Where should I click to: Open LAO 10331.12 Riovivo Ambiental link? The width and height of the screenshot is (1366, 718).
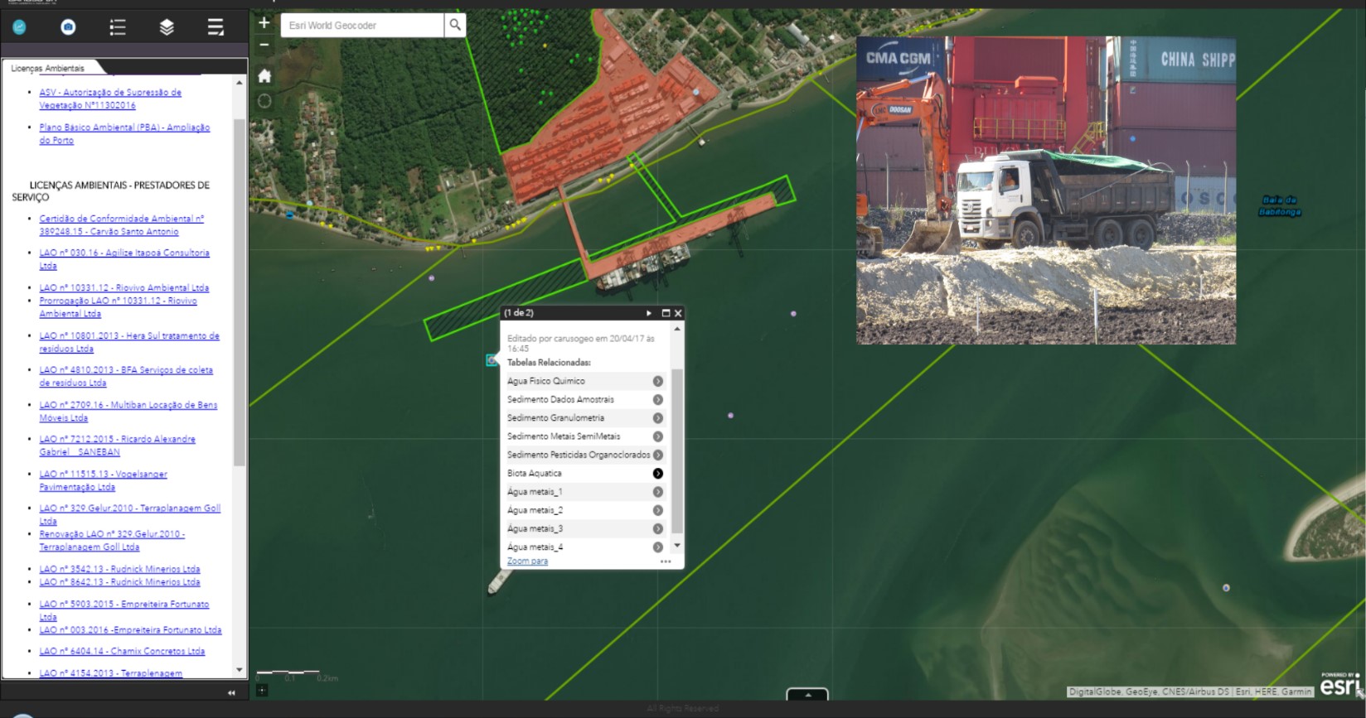(x=124, y=287)
